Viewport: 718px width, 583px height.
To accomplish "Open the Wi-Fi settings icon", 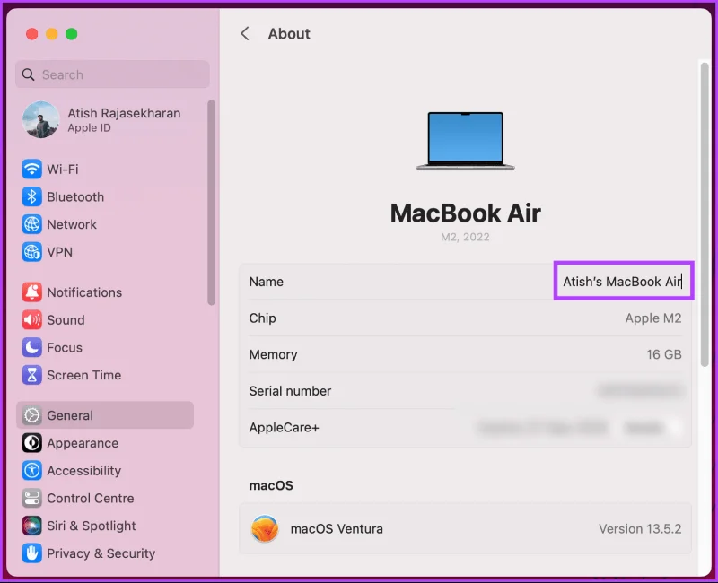I will (31, 170).
